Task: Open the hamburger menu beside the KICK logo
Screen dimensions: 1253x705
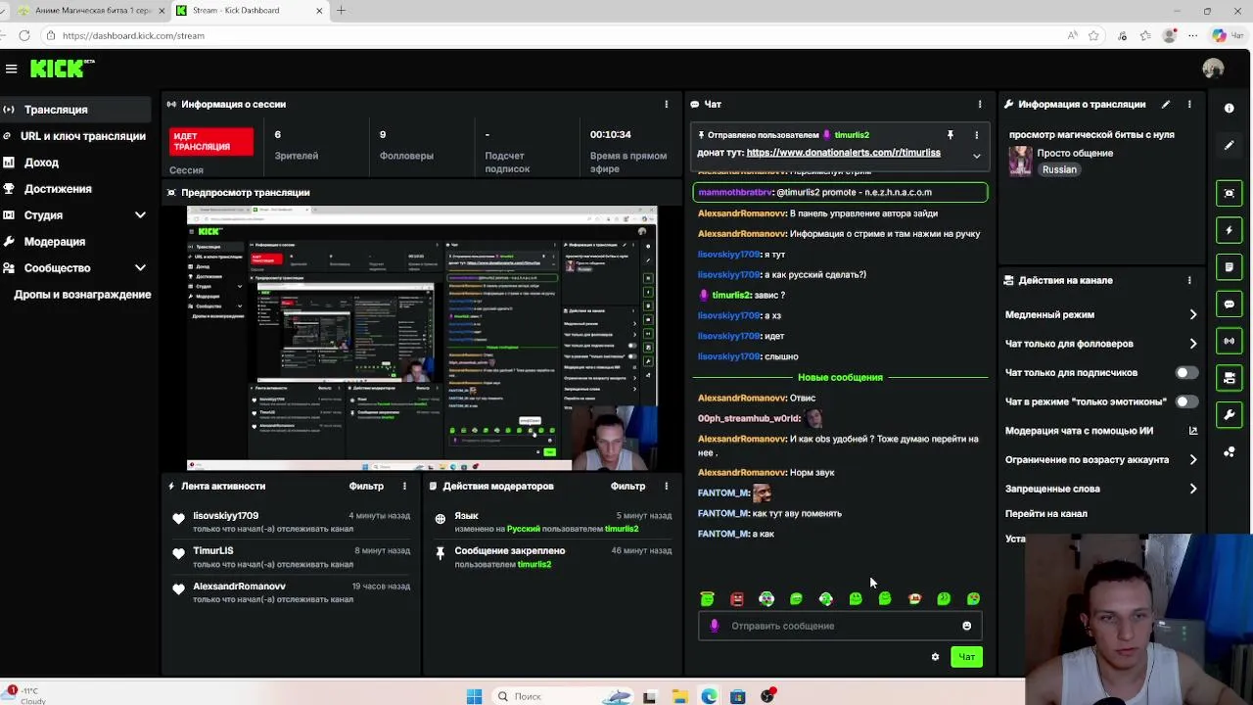Action: click(11, 69)
